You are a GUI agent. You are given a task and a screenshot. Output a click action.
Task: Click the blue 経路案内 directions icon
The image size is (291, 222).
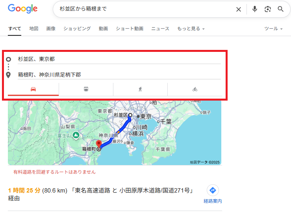(x=213, y=191)
